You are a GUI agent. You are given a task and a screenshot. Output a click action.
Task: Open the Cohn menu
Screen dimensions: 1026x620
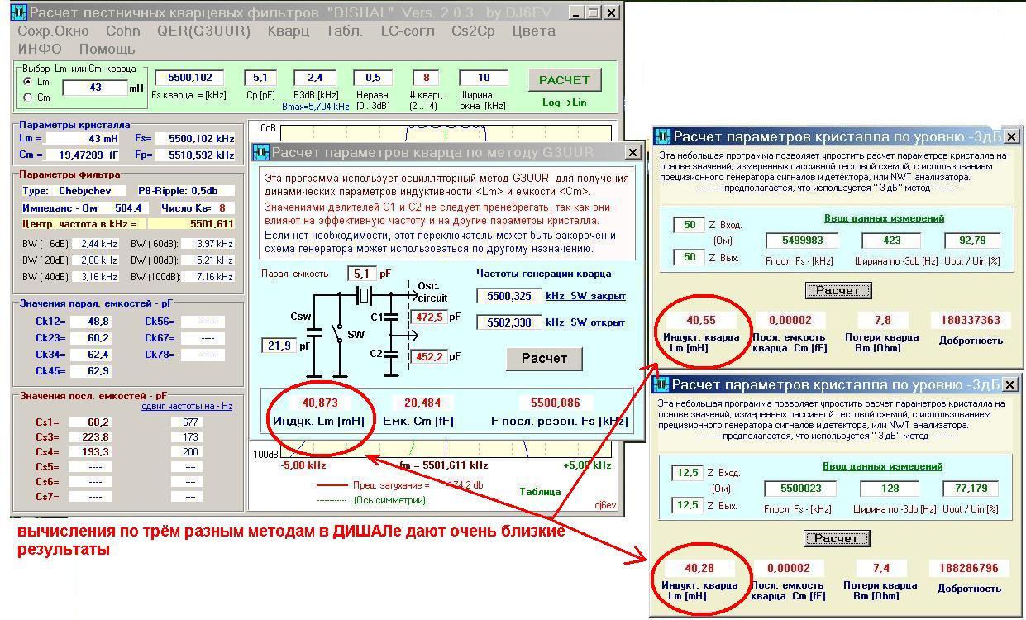(x=123, y=31)
